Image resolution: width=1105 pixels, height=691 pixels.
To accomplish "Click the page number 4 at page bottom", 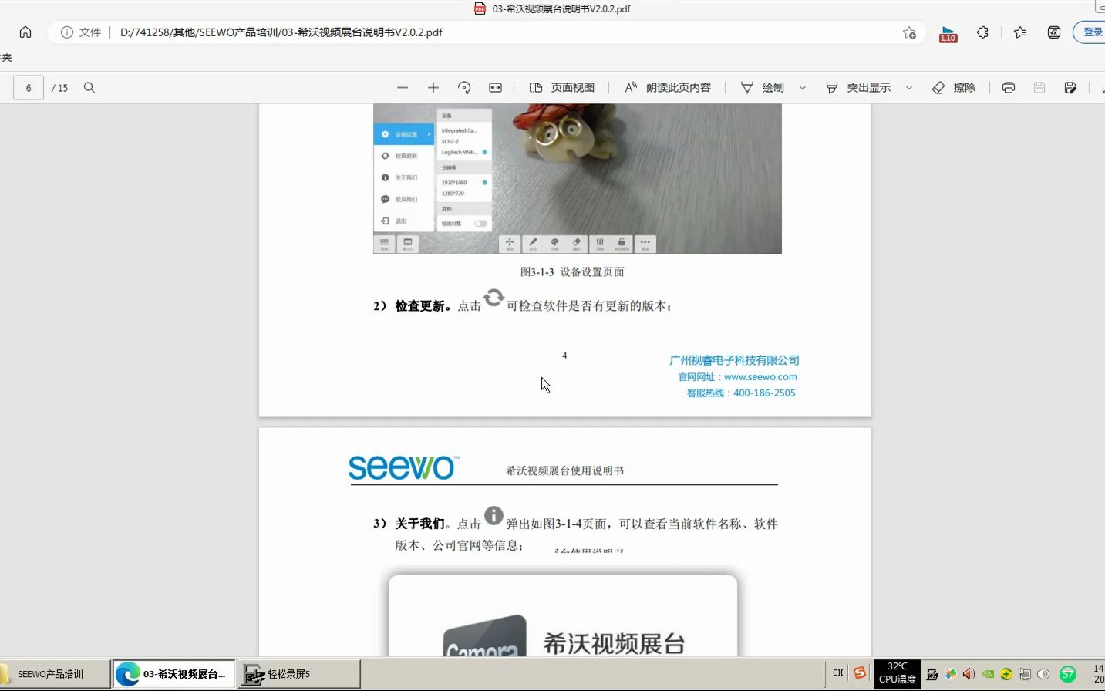I will (564, 356).
